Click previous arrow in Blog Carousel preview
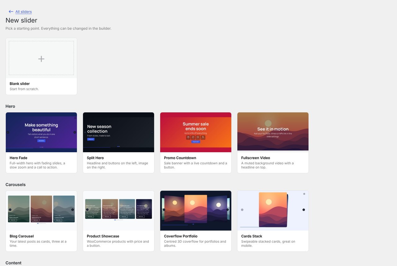The height and width of the screenshot is (266, 397). (x=10, y=210)
